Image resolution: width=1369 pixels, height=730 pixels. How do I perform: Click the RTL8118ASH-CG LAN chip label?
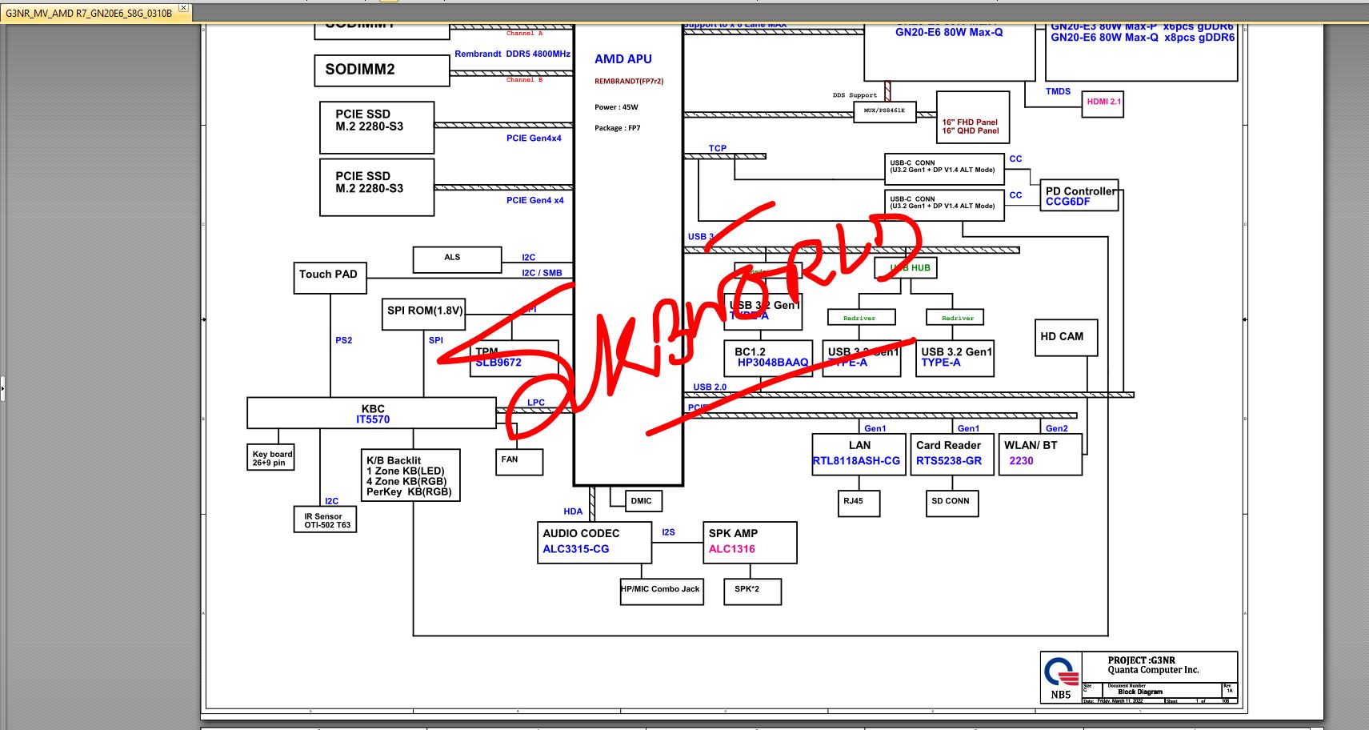pos(856,461)
